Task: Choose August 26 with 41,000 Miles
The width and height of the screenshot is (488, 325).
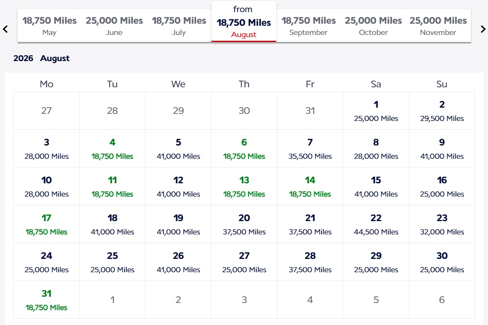Action: pos(178,262)
